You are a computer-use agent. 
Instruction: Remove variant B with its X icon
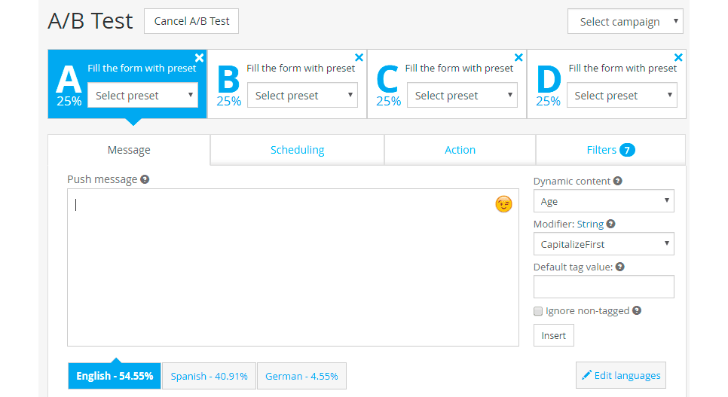pos(359,57)
